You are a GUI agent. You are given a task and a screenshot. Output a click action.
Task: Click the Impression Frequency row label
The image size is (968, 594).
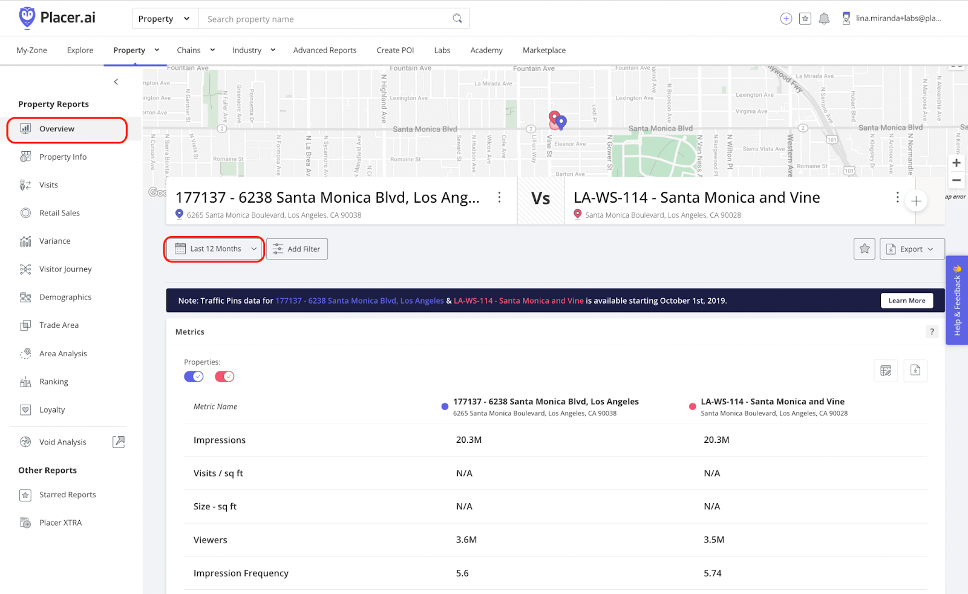click(x=241, y=573)
